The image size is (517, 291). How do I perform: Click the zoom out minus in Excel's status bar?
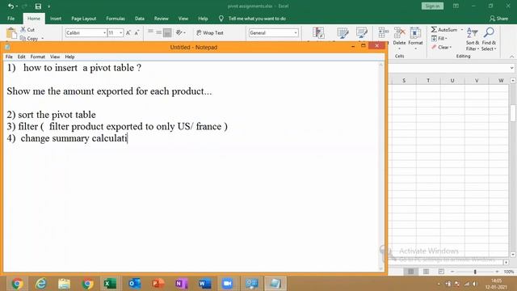click(x=452, y=272)
